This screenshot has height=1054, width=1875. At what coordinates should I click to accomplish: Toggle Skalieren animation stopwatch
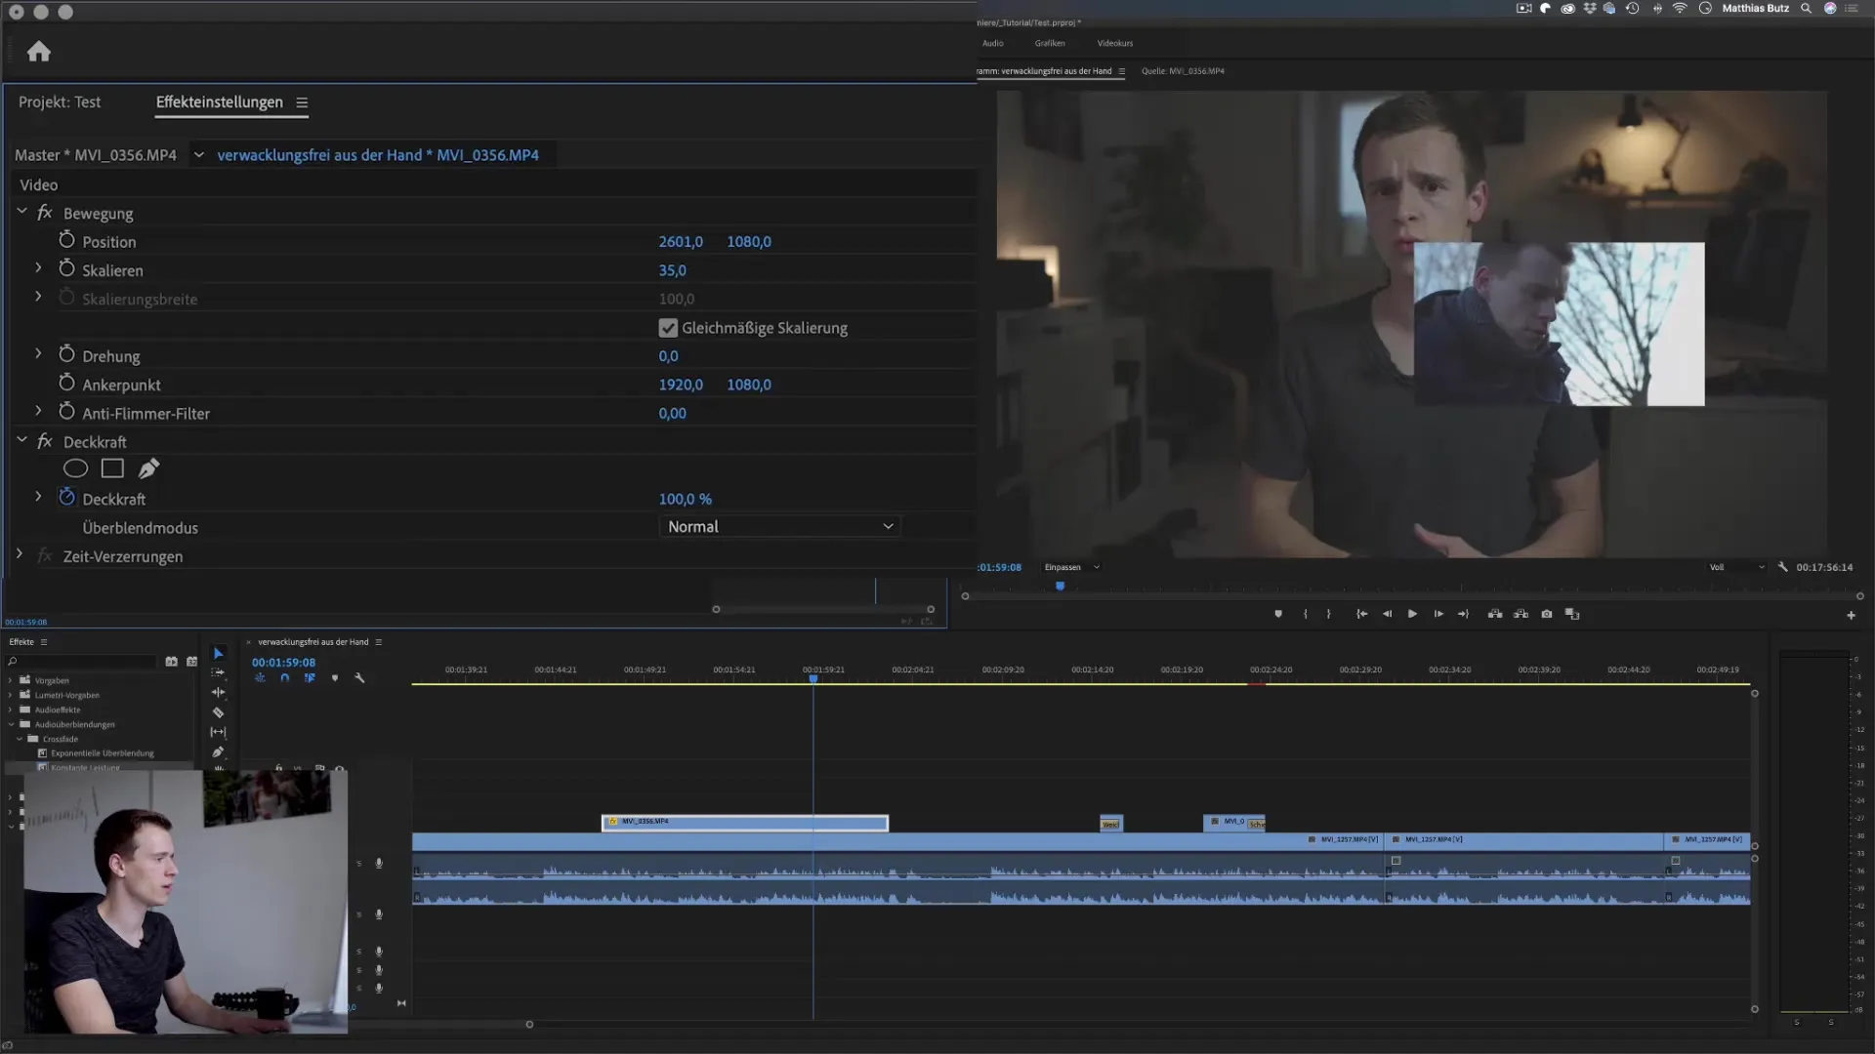click(66, 268)
